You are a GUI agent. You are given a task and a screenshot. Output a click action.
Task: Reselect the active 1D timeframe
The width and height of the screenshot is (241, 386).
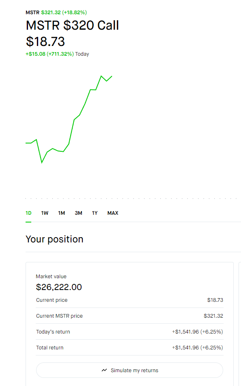point(28,213)
